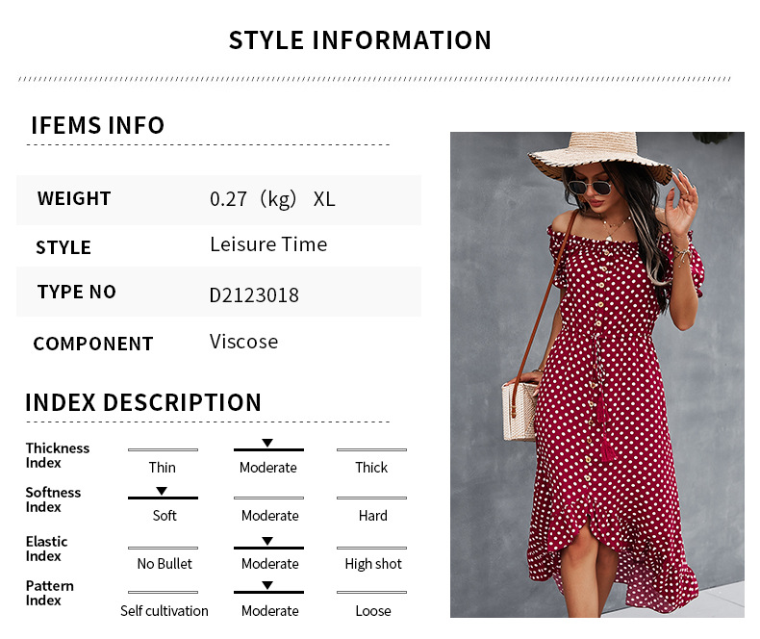Select the Self cultivation pattern option
760x639 pixels.
click(x=164, y=610)
